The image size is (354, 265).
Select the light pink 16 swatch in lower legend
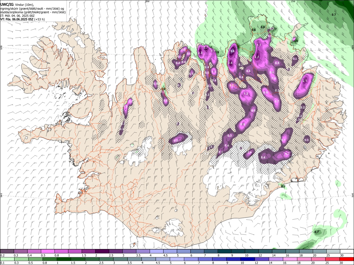290,259
